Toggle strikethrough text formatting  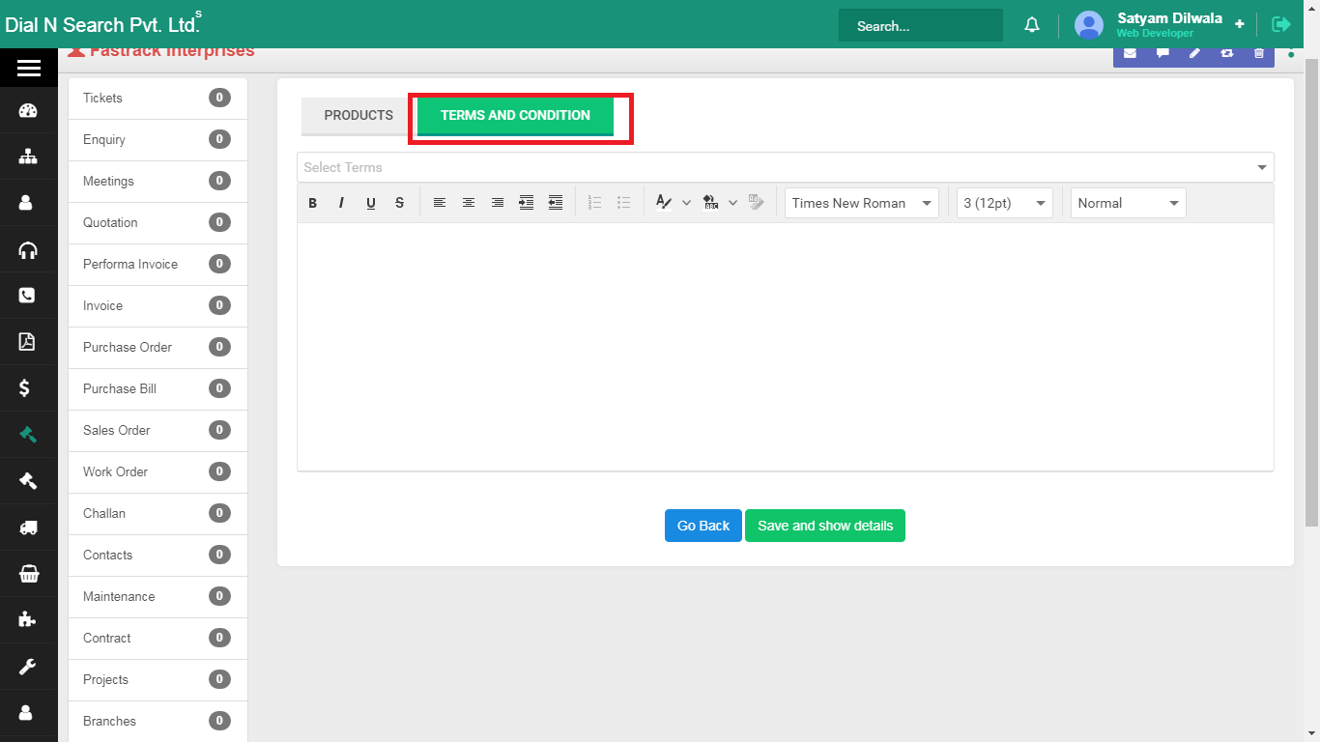399,203
